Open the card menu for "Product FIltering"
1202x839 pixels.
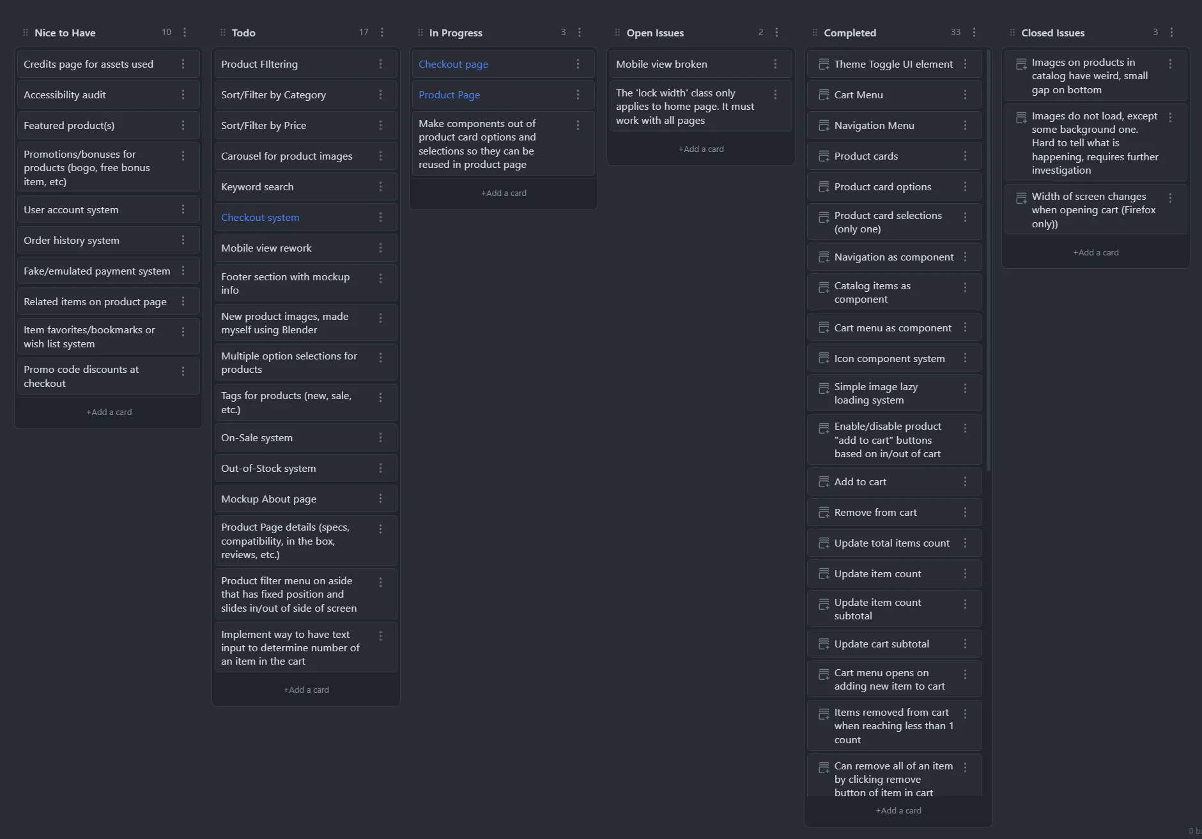coord(381,64)
